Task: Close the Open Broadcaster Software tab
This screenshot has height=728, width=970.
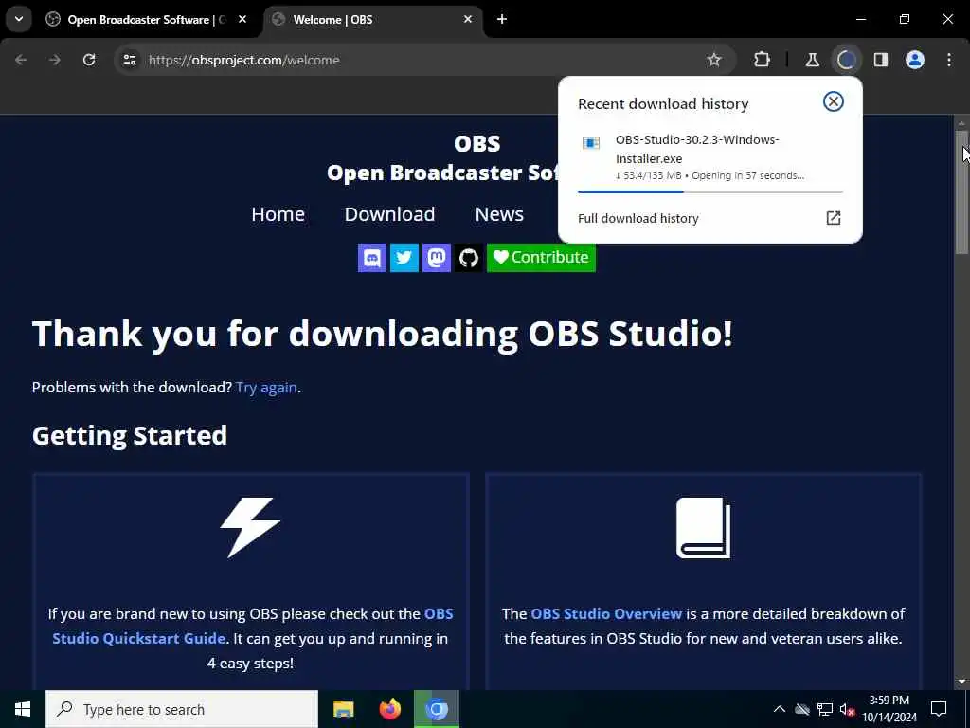Action: pyautogui.click(x=242, y=20)
